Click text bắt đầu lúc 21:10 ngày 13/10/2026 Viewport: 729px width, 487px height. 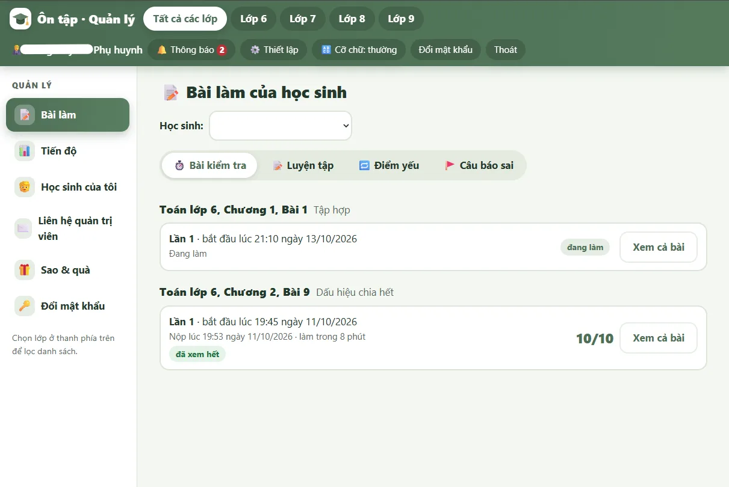click(x=279, y=239)
